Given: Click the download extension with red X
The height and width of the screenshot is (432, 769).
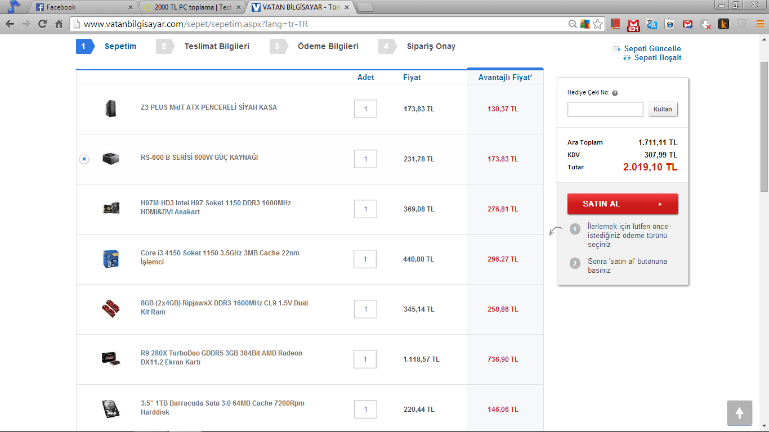Looking at the screenshot, I should 705,24.
